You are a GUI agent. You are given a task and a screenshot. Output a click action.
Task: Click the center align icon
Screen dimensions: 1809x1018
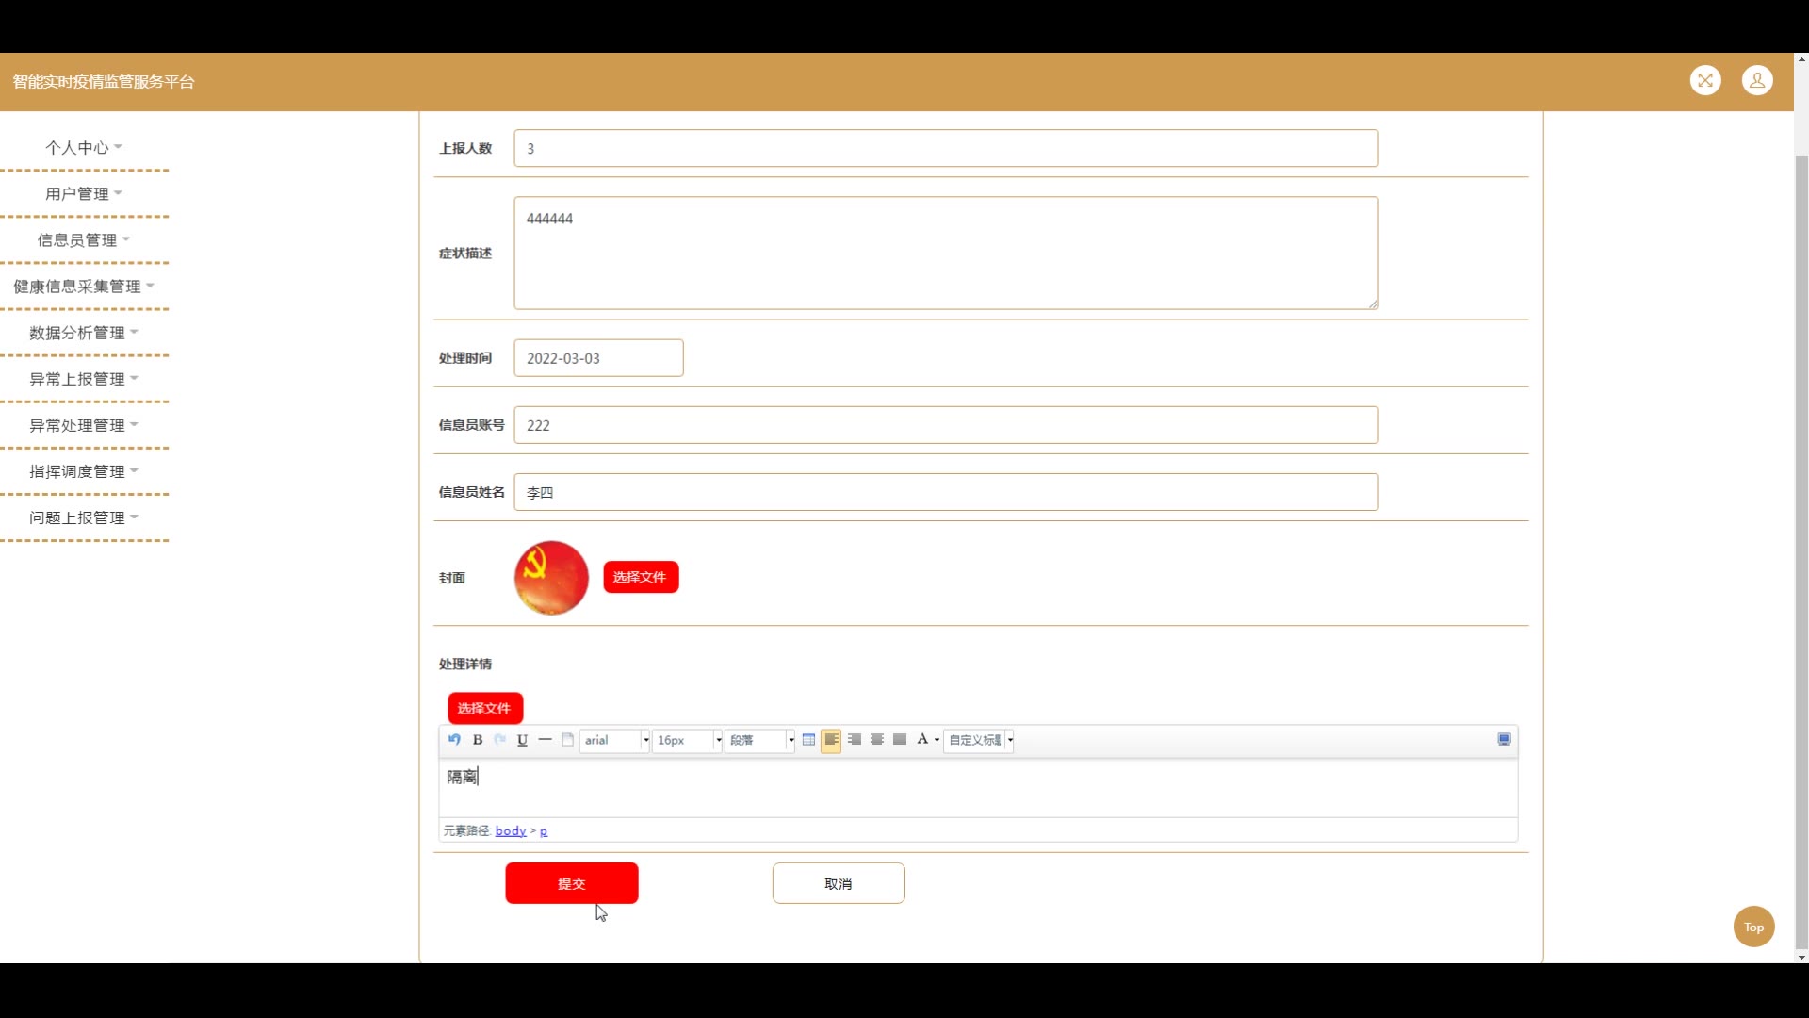point(877,740)
